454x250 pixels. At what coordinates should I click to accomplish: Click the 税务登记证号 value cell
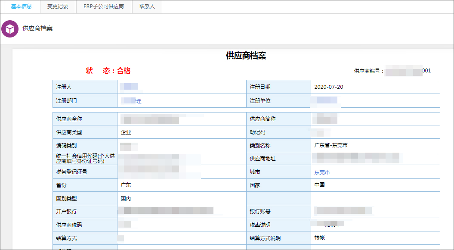[159, 172]
